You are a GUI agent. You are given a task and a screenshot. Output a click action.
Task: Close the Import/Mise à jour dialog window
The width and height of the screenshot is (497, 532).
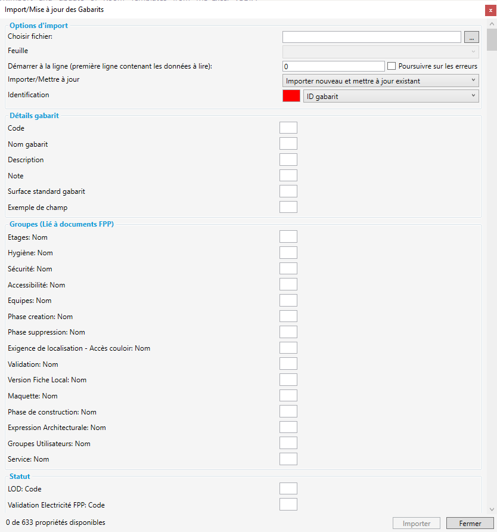(x=490, y=10)
